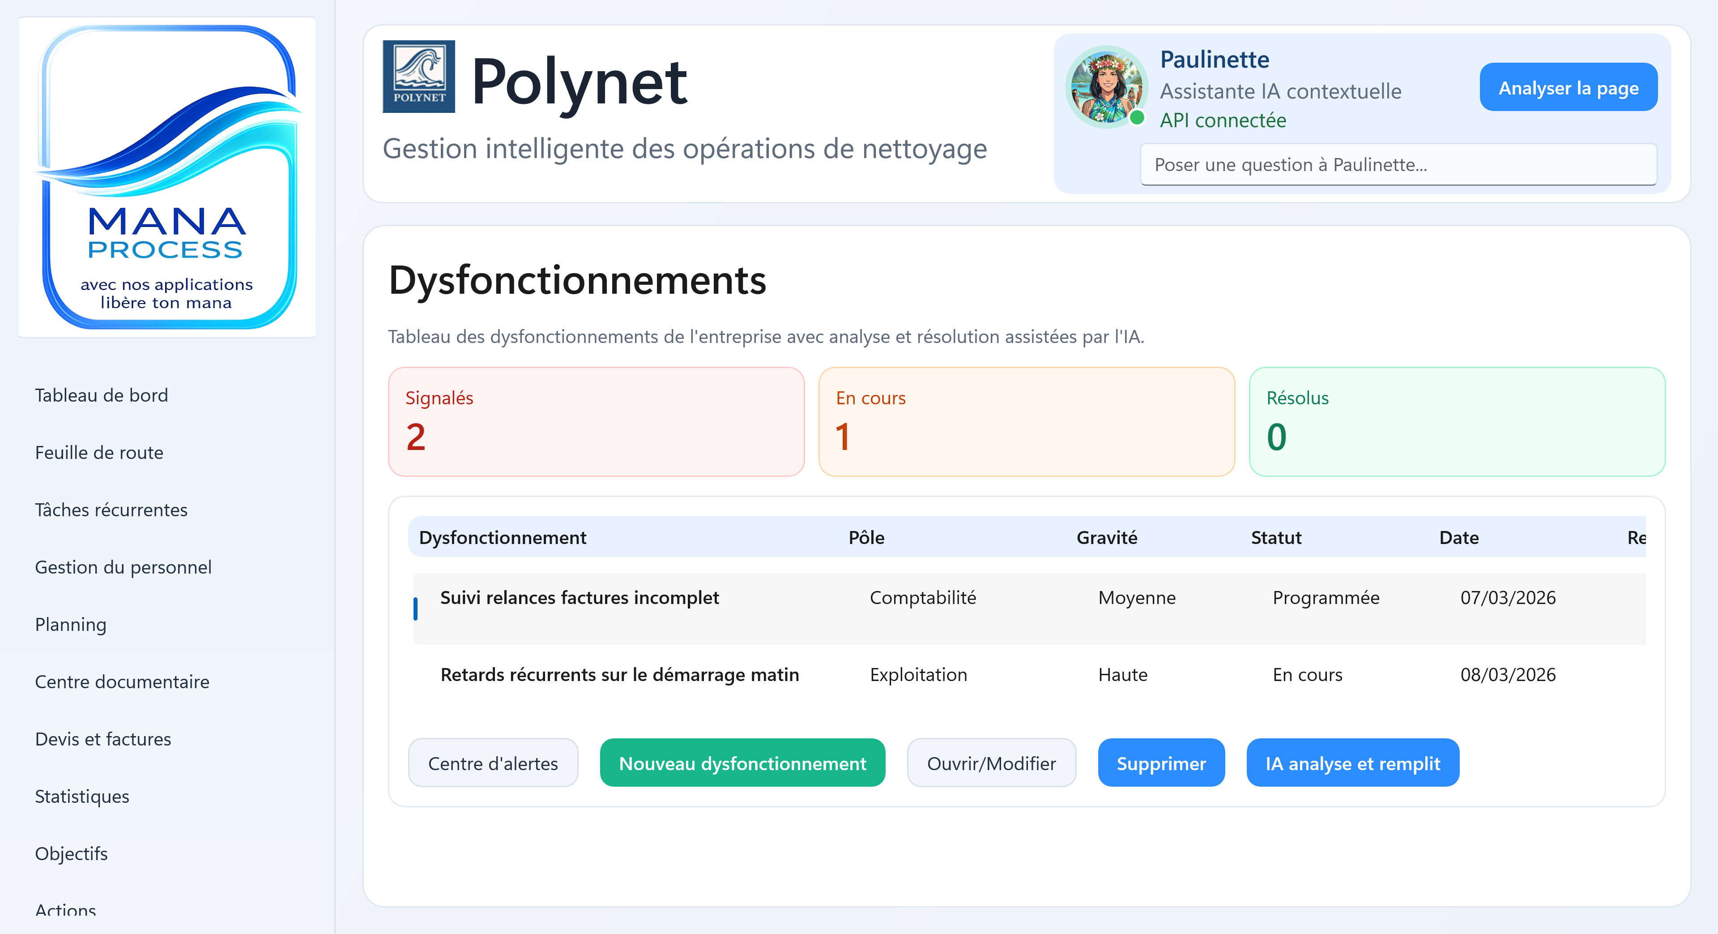Select Objectifs in the sidebar

71,854
